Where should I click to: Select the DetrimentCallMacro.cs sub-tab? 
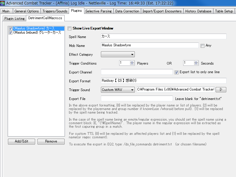click(x=45, y=18)
